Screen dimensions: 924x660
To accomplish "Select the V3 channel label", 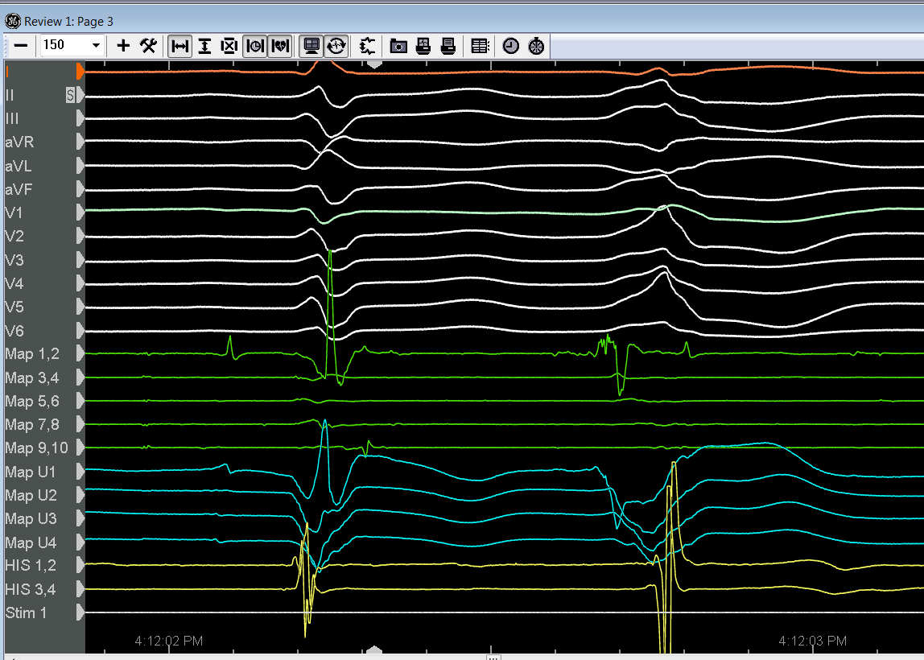I will [x=14, y=261].
